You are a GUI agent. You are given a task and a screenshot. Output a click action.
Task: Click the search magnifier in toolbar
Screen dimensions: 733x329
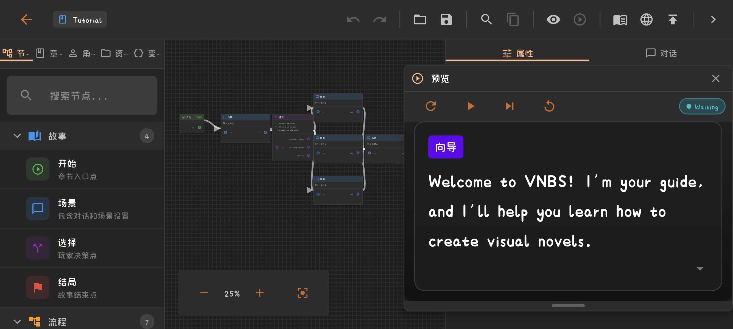point(486,20)
